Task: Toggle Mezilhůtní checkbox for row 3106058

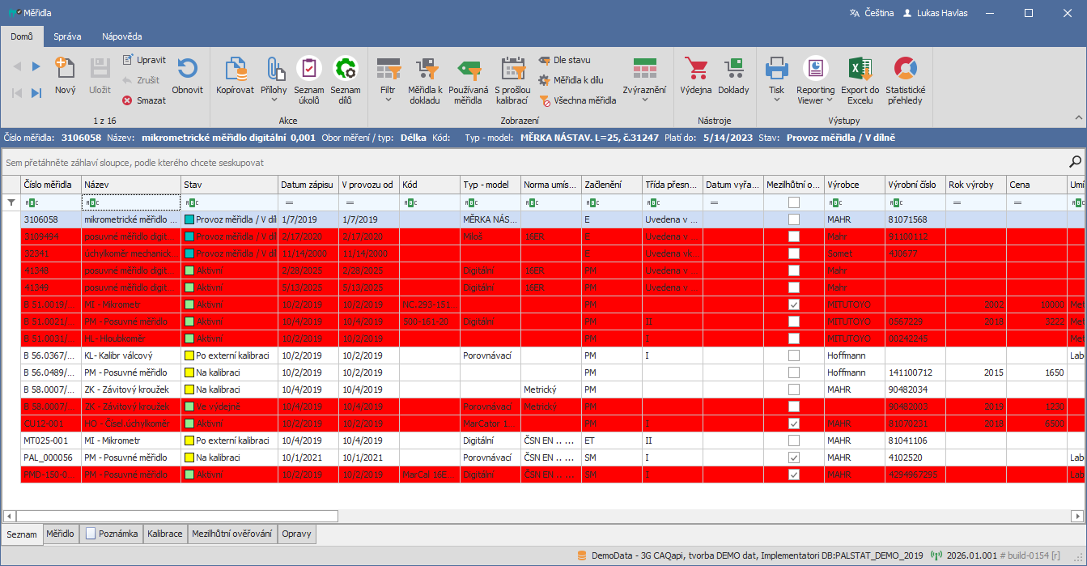Action: (x=794, y=219)
